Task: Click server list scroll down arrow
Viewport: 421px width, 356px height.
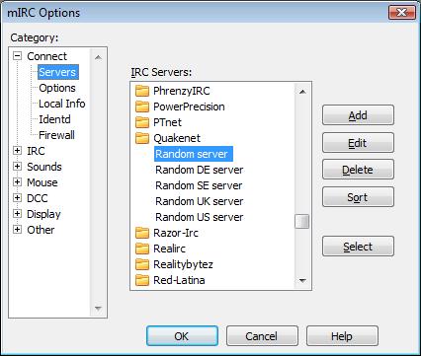Action: [302, 280]
